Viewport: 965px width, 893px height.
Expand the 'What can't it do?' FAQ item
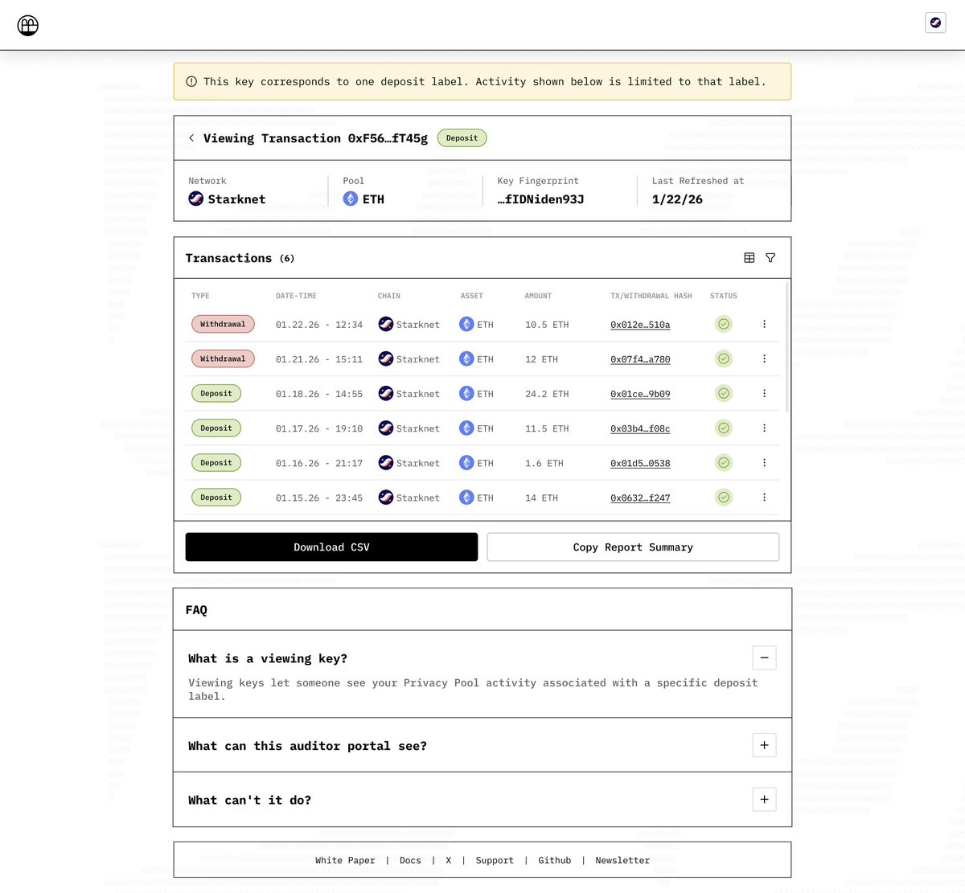pyautogui.click(x=764, y=799)
